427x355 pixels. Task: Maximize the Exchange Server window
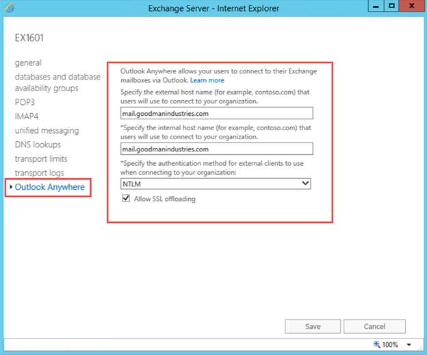pyautogui.click(x=391, y=6)
